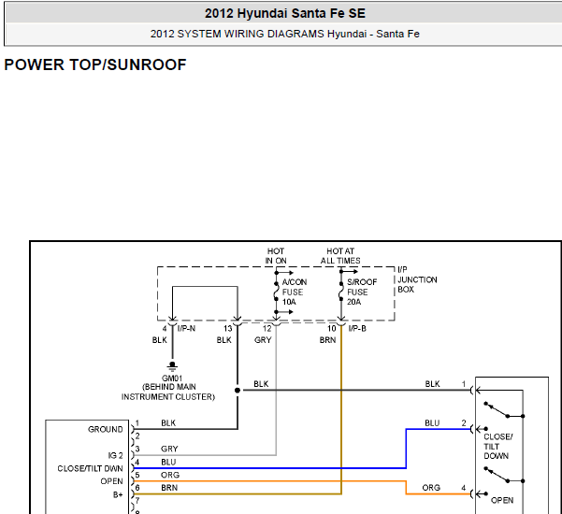This screenshot has height=514, width=562.
Task: Click the 'BRN' label under pin 10
Action: [x=327, y=340]
